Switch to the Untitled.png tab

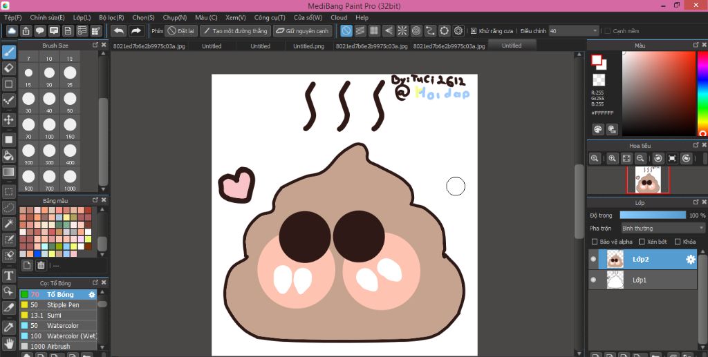(x=308, y=46)
